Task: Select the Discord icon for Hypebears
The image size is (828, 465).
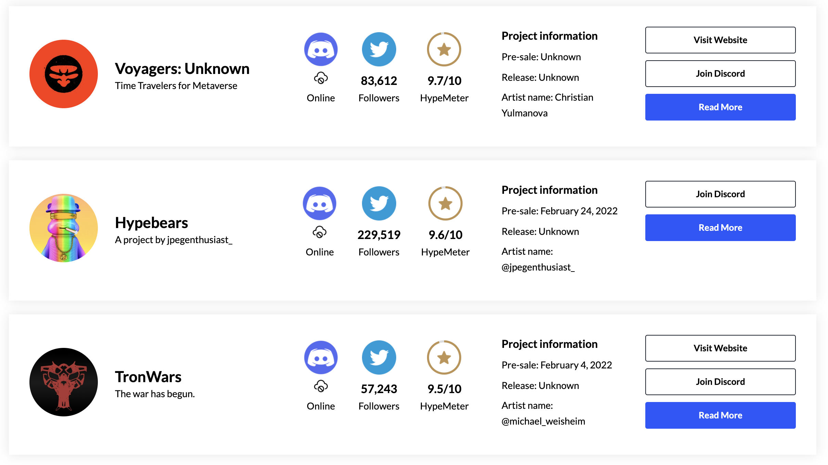Action: point(320,203)
